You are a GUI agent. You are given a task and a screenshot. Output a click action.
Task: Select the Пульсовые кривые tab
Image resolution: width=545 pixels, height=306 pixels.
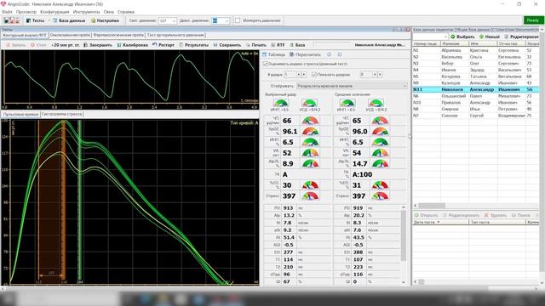(20, 114)
